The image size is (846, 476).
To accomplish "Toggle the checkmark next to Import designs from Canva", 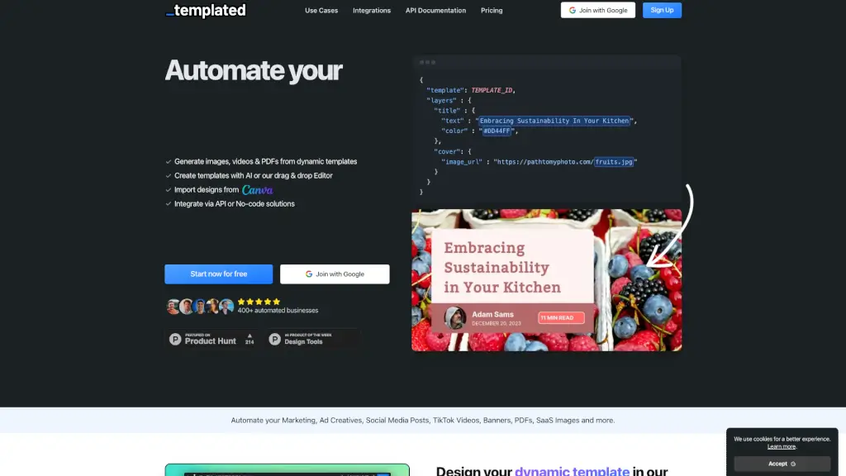I will 168,189.
